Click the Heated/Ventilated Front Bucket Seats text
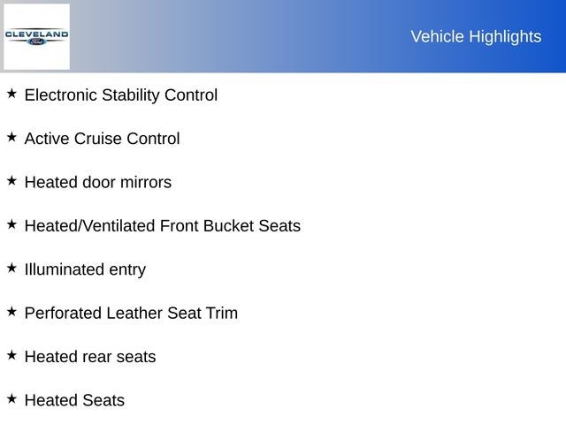 pyautogui.click(x=163, y=226)
